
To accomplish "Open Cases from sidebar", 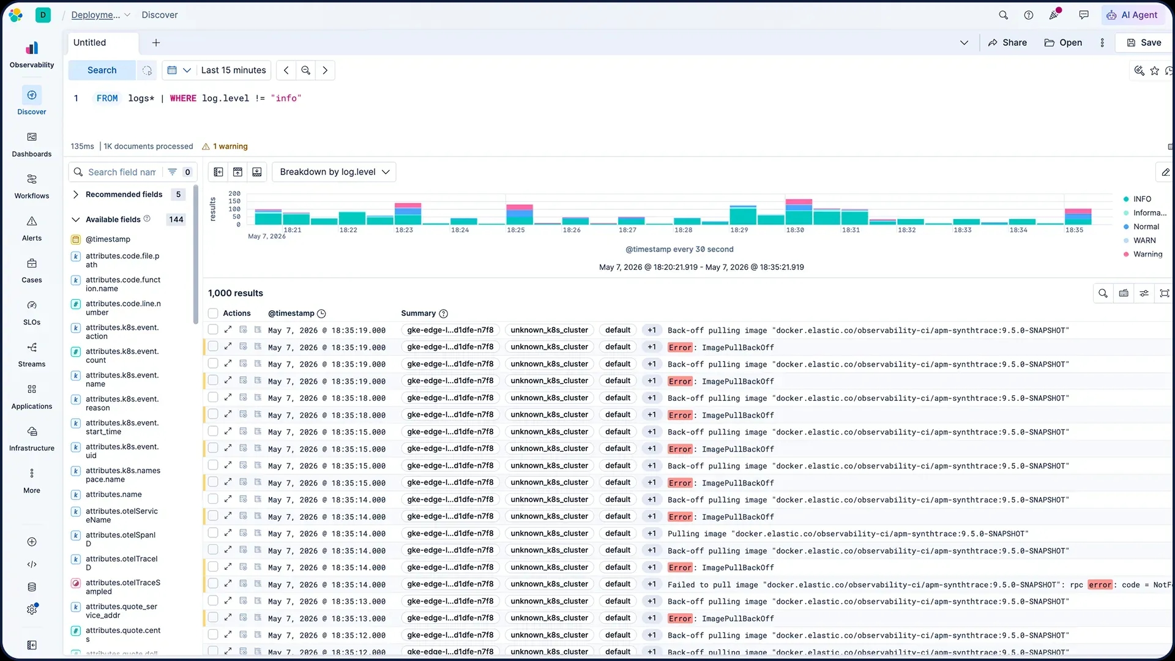I will click(32, 270).
